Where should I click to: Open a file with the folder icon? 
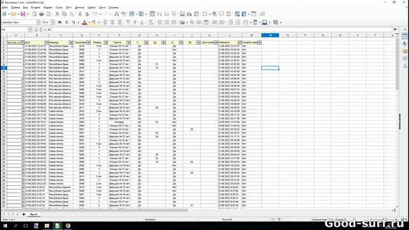pos(13,14)
